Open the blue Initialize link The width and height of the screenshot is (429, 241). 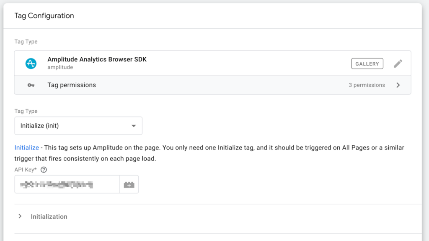coord(26,148)
